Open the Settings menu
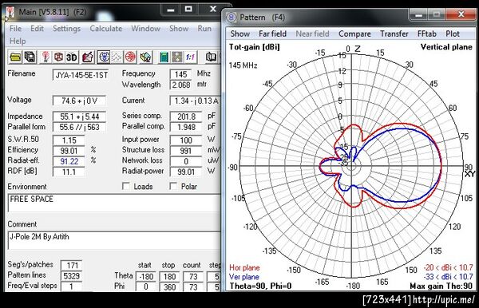The image size is (479, 308). click(66, 29)
